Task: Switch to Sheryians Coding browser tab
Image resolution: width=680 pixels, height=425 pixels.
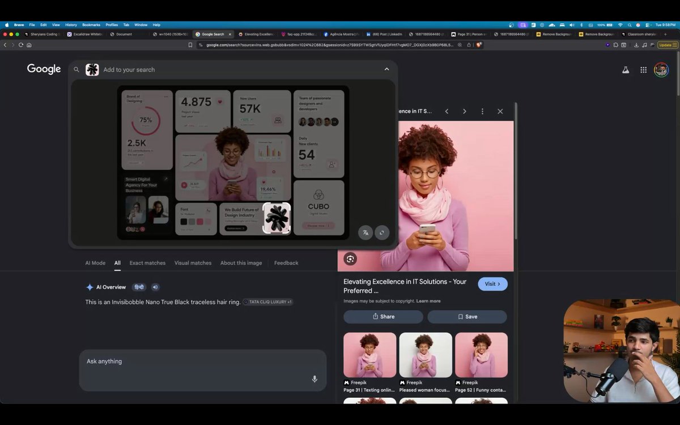Action: click(x=41, y=34)
